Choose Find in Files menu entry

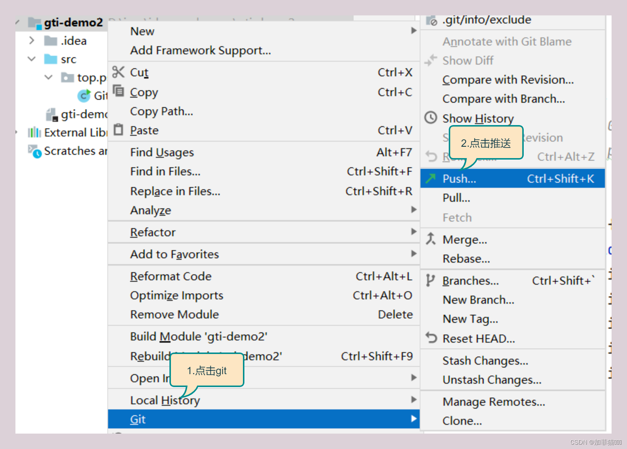point(264,171)
